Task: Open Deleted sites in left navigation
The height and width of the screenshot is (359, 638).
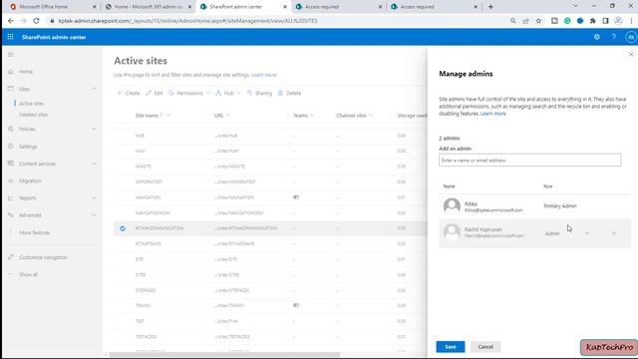Action: tap(33, 115)
